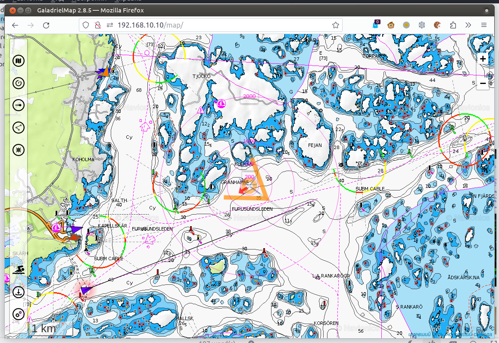The image size is (499, 343).
Task: Click the SKÄRH label
Action: tap(20, 254)
